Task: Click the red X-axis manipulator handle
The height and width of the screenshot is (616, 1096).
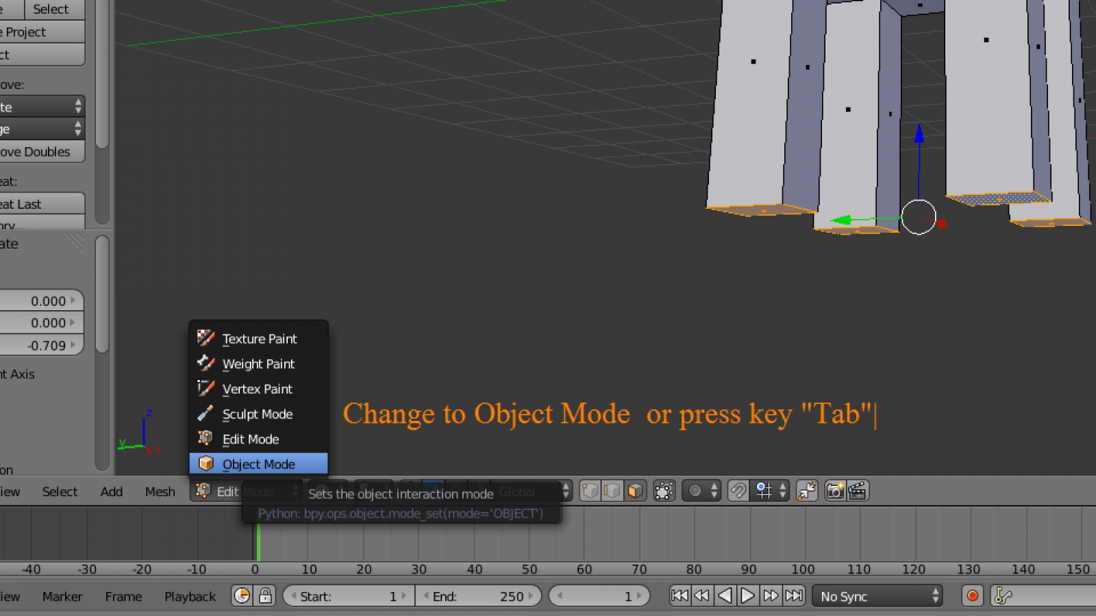Action: pyautogui.click(x=941, y=223)
